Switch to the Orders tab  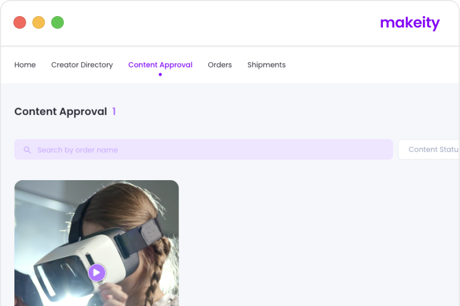coord(220,64)
